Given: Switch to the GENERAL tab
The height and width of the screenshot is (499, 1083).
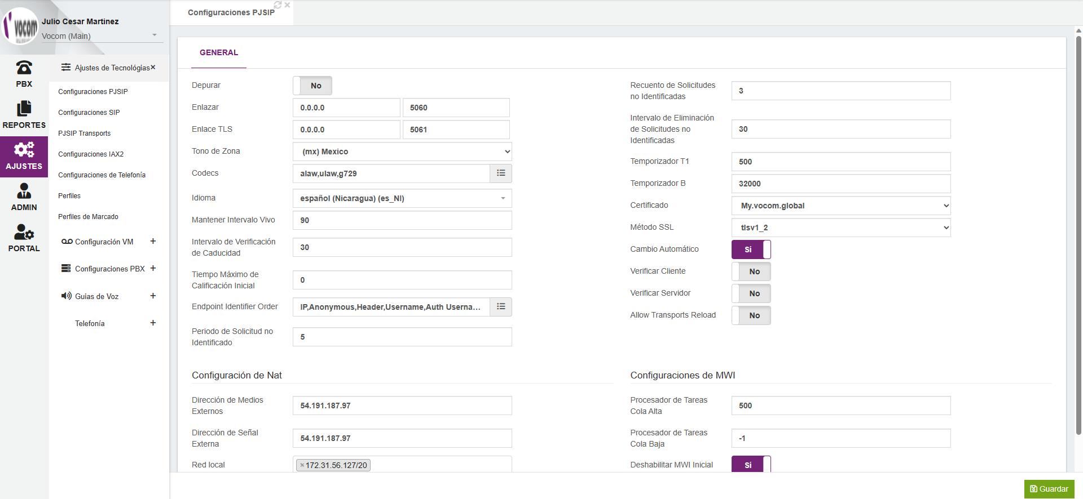Looking at the screenshot, I should pyautogui.click(x=219, y=52).
